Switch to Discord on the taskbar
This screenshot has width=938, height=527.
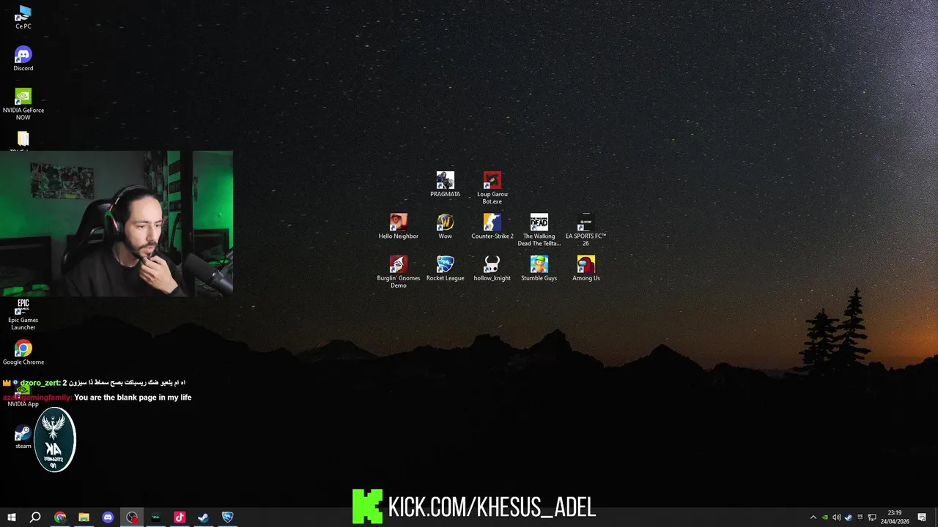pos(108,517)
